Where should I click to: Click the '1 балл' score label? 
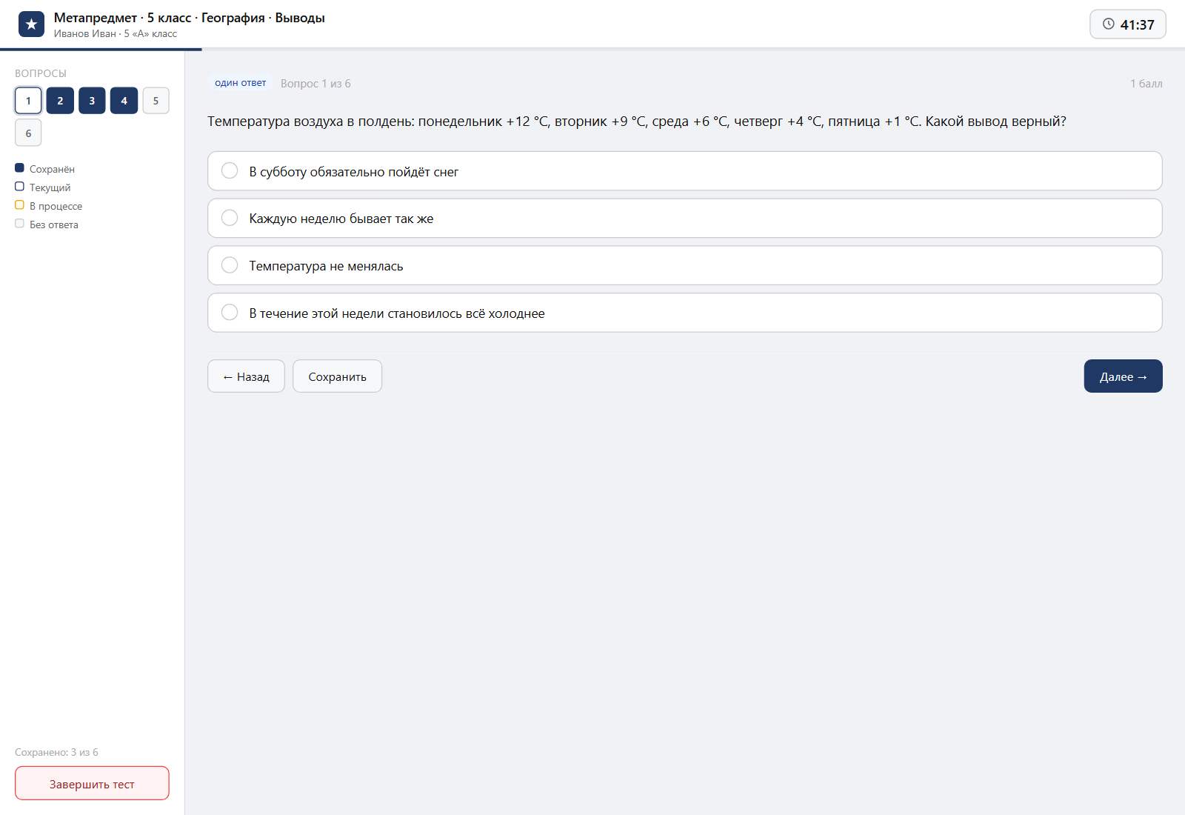click(x=1146, y=84)
